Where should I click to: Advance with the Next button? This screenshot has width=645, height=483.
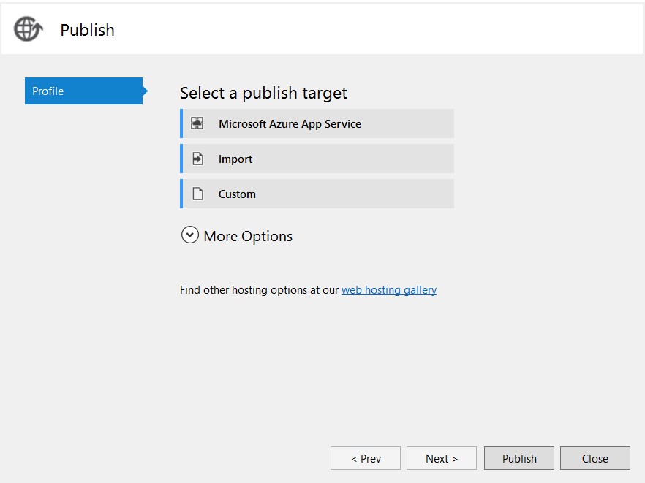point(442,458)
